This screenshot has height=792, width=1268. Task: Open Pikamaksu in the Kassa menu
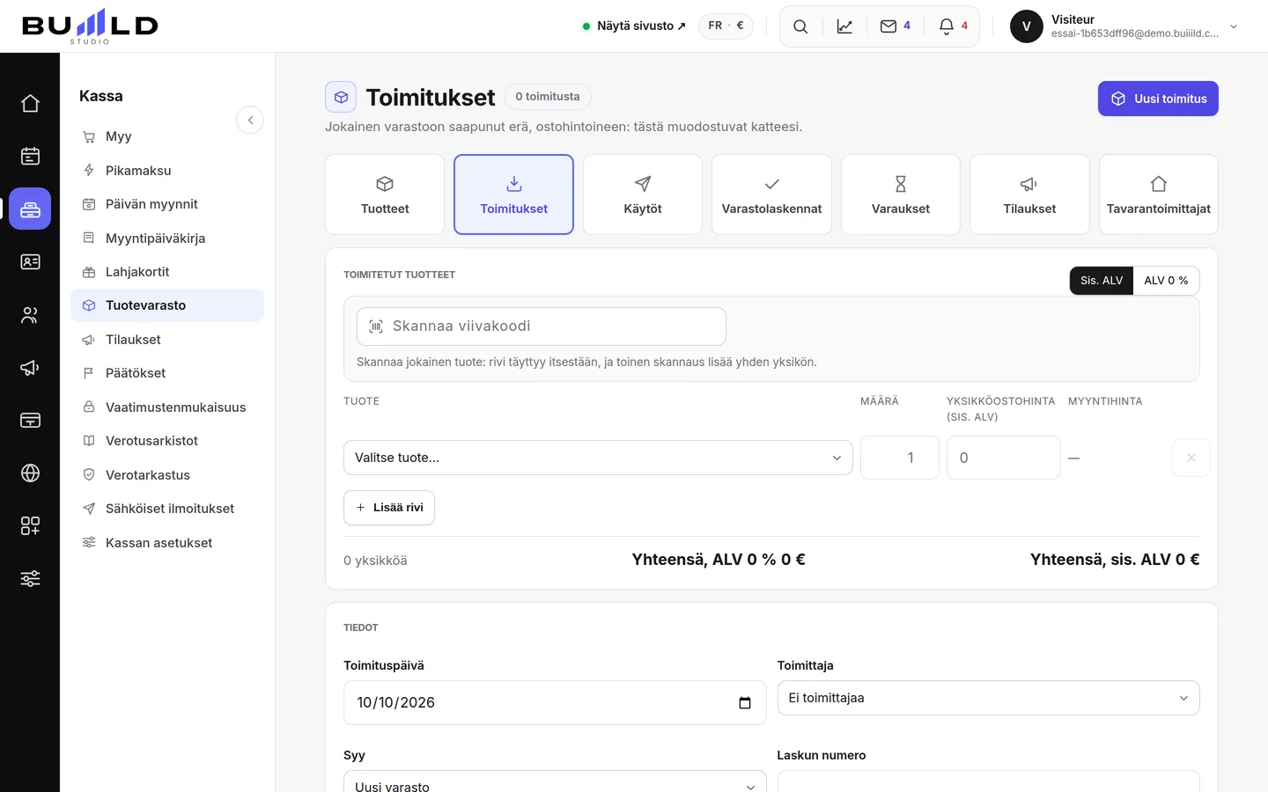[167, 171]
